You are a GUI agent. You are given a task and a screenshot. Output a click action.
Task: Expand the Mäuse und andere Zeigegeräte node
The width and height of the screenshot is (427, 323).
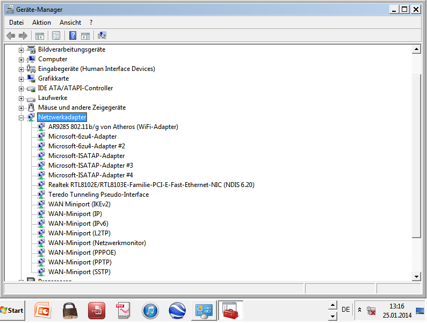point(21,108)
